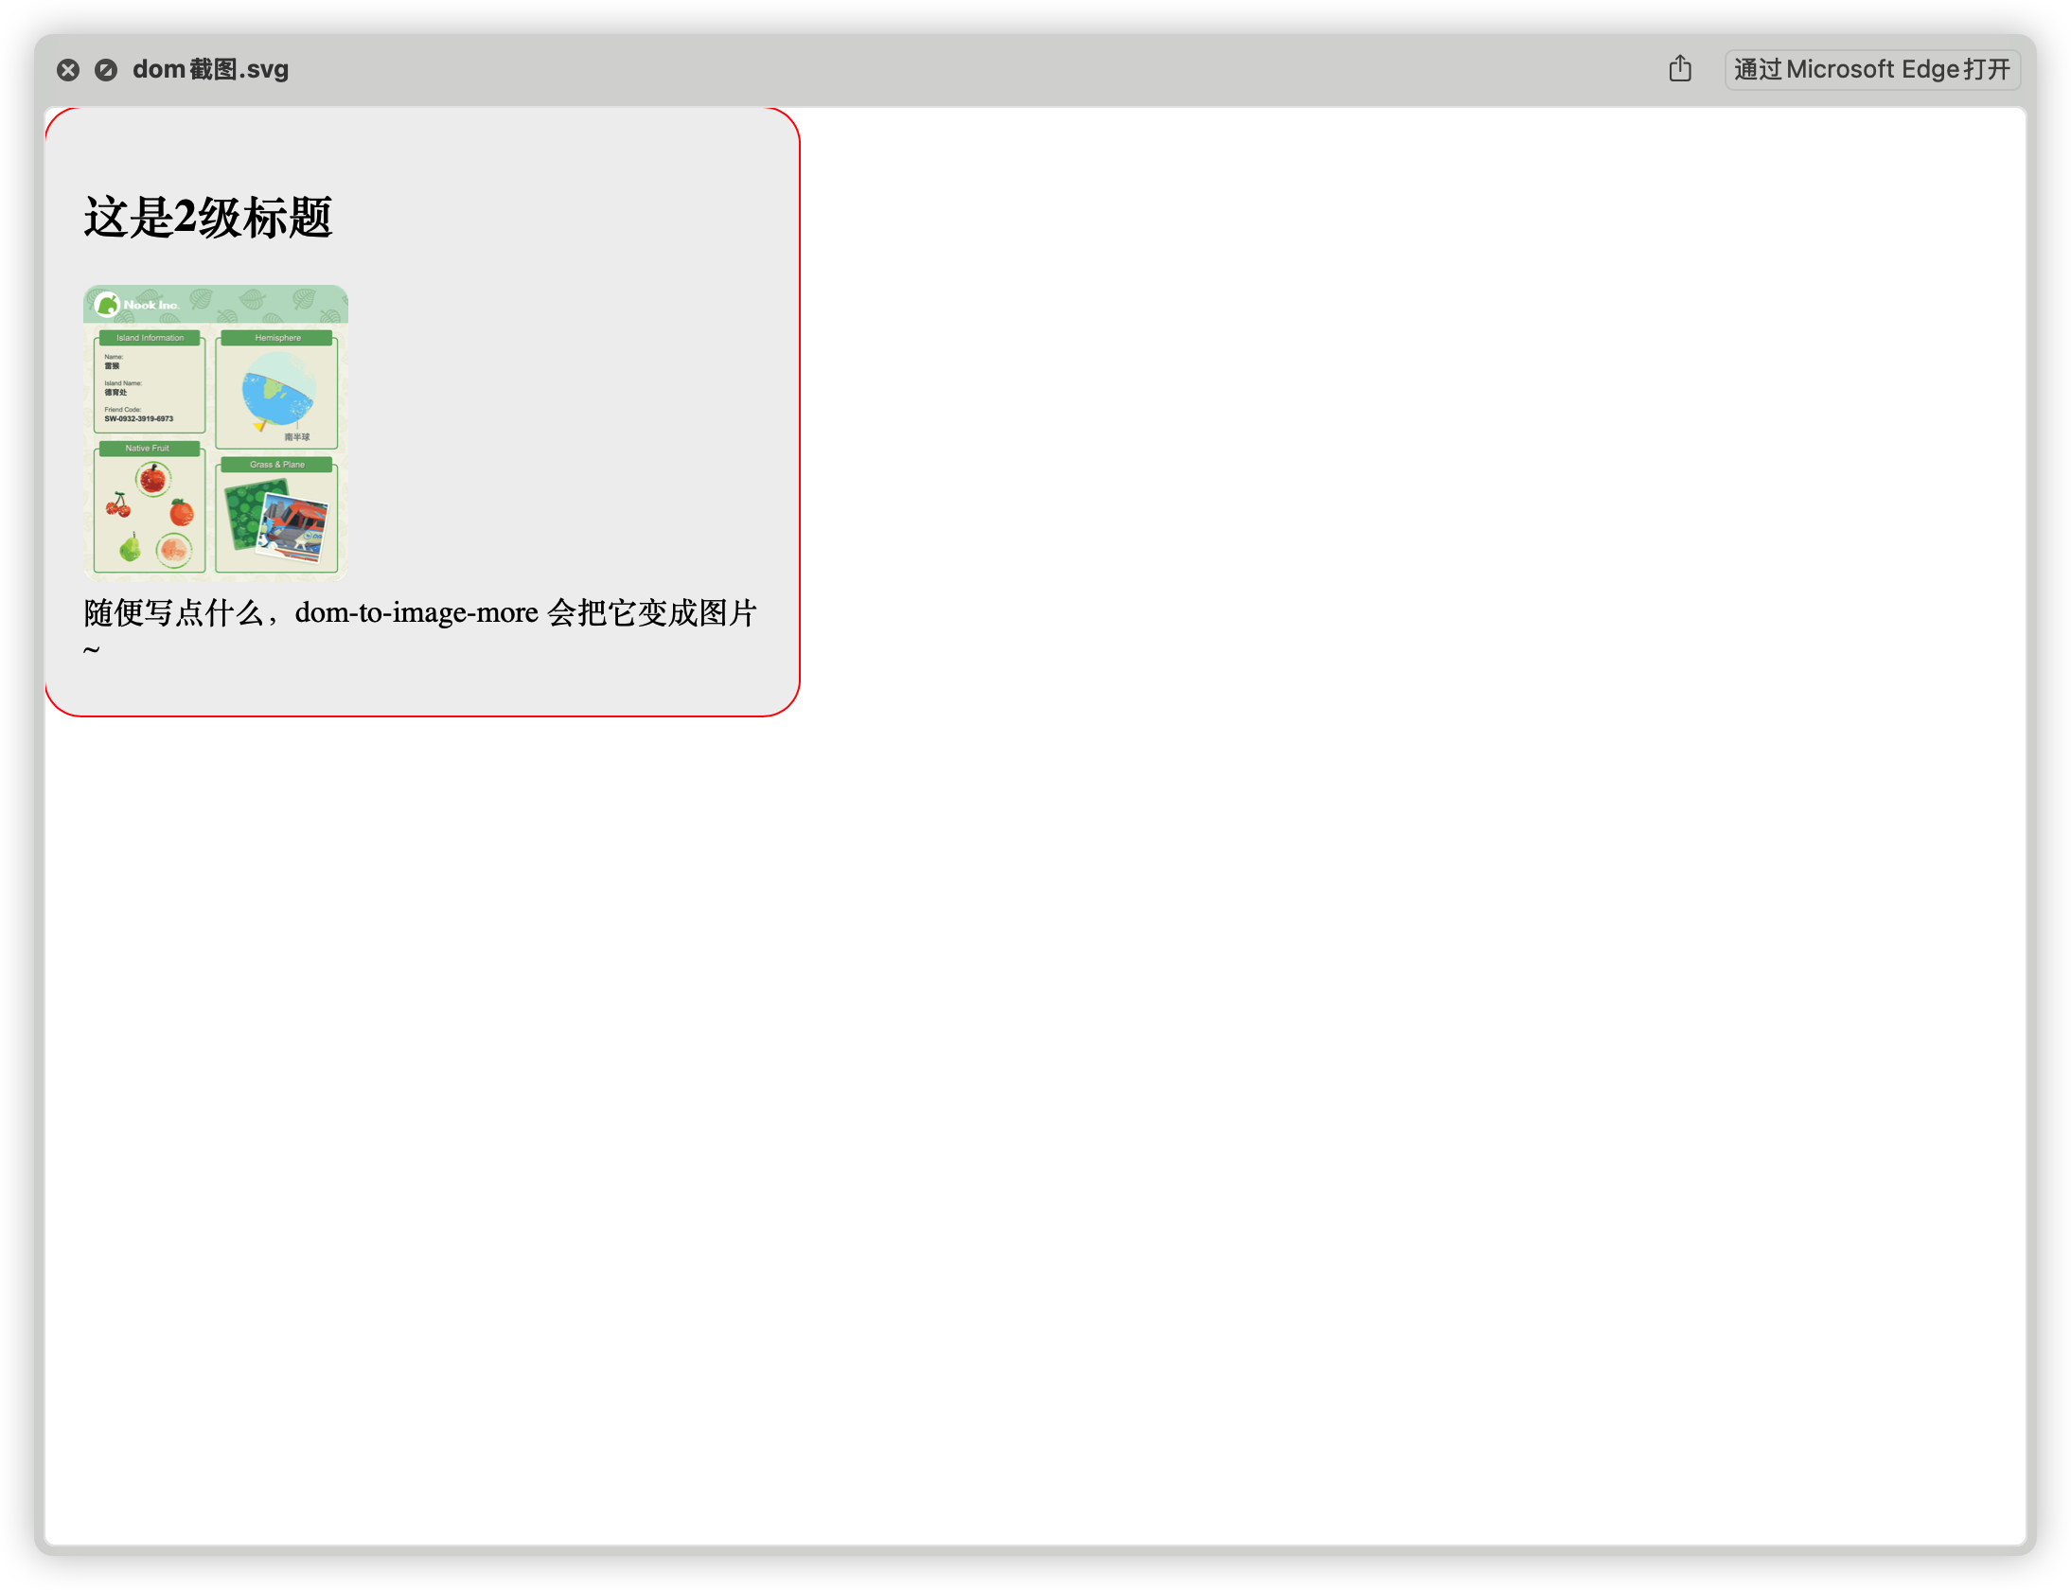Viewport: 2071px width, 1590px height.
Task: Click the Nook Inc. leaf logo
Action: click(107, 304)
